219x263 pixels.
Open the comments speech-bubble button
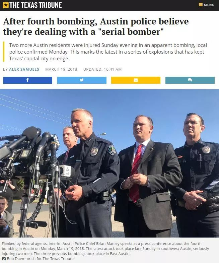point(190,80)
